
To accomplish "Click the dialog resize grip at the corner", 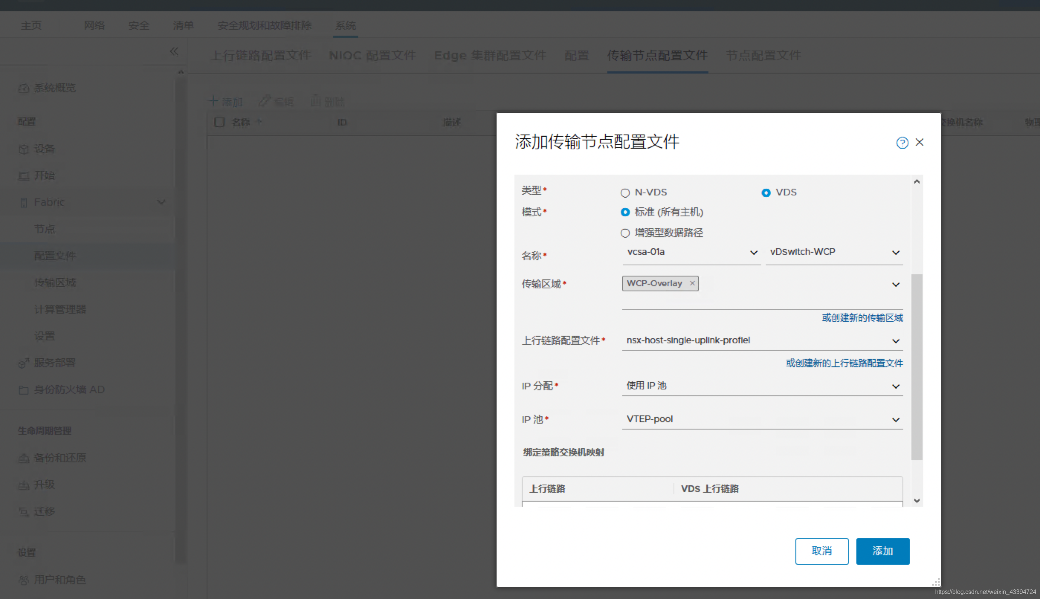I will click(936, 582).
